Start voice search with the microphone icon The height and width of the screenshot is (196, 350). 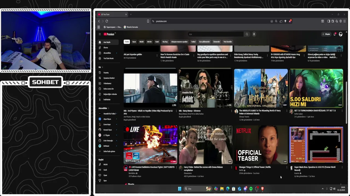point(254,34)
